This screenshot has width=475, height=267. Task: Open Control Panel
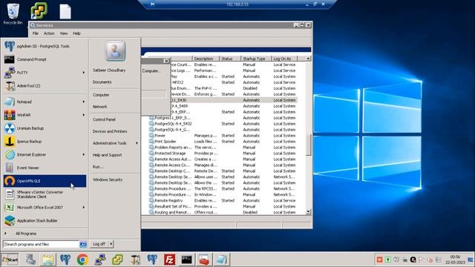click(x=104, y=119)
